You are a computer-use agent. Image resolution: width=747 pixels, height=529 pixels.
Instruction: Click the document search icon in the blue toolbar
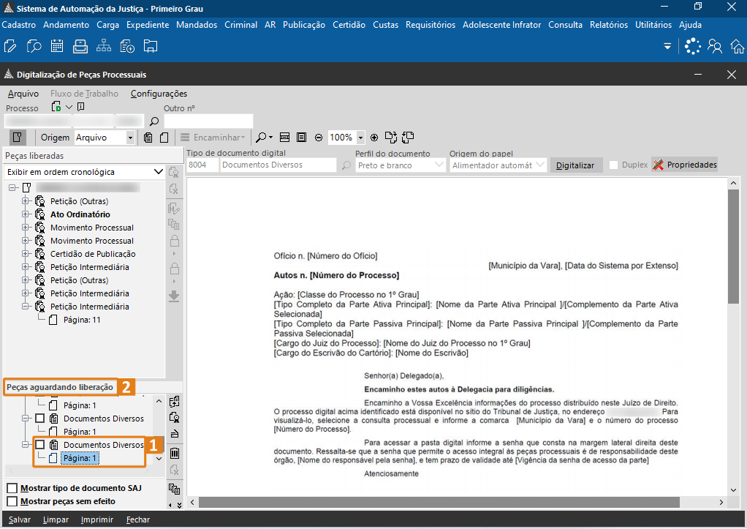click(x=34, y=46)
